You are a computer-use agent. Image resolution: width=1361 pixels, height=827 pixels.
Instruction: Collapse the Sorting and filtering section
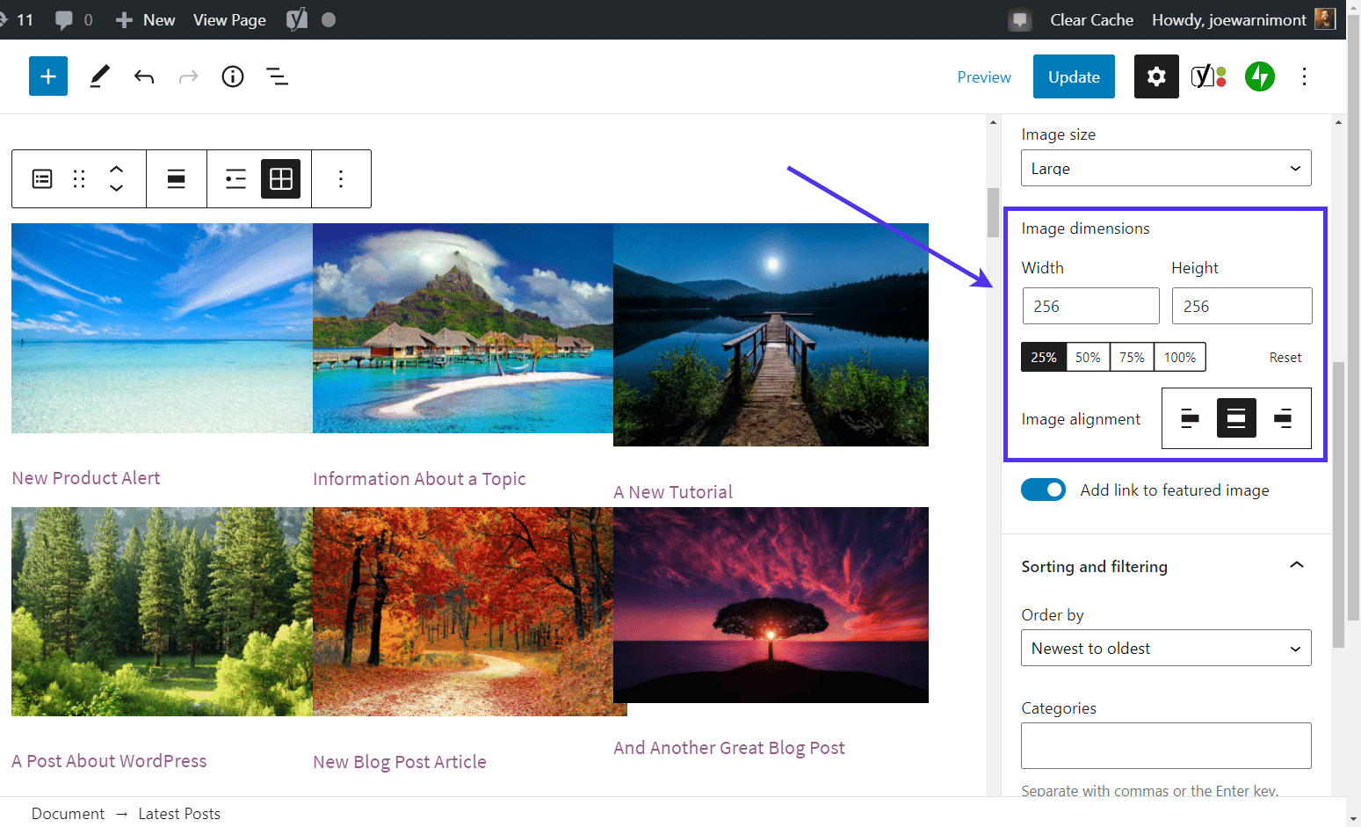pos(1297,565)
